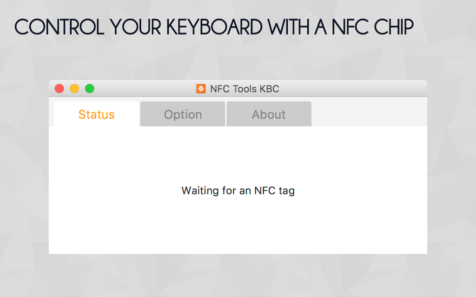Screen dimensions: 476x297
Task: Click the "Waiting for an NFC tag" message
Action: click(x=238, y=191)
